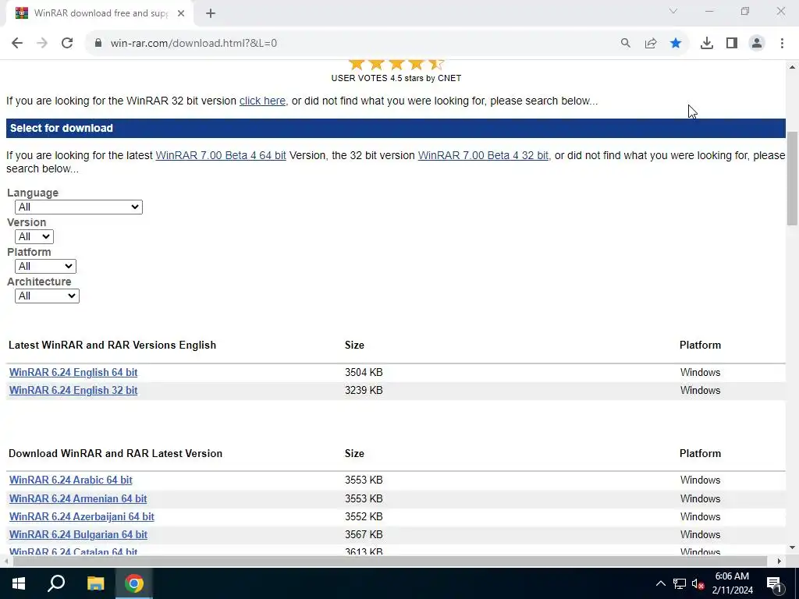Download WinRAR 6.24 Armenian 64 bit
799x599 pixels.
click(x=78, y=498)
